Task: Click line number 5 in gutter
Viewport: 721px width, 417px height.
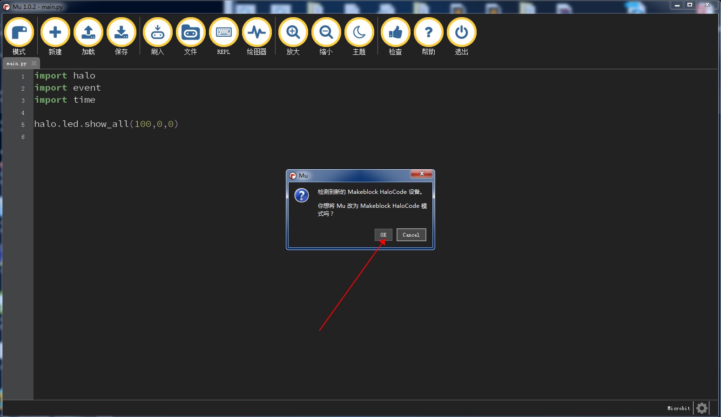Action: point(23,125)
